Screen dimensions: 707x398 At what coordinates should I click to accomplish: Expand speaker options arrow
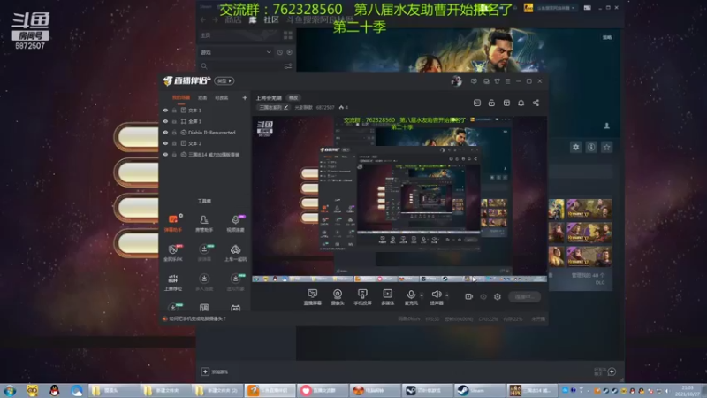[447, 295]
